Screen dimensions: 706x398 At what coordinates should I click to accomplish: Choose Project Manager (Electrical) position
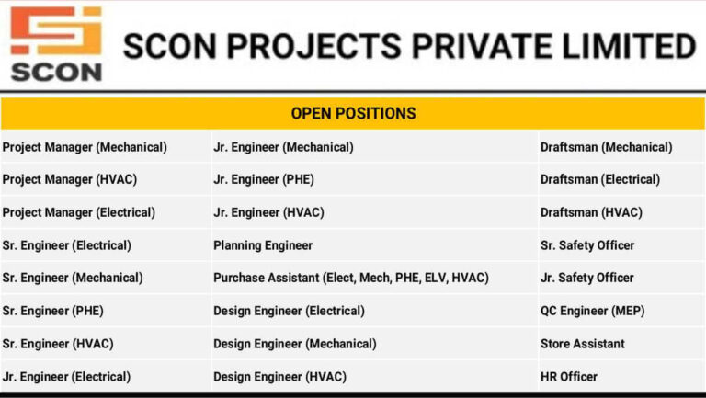[x=78, y=212]
